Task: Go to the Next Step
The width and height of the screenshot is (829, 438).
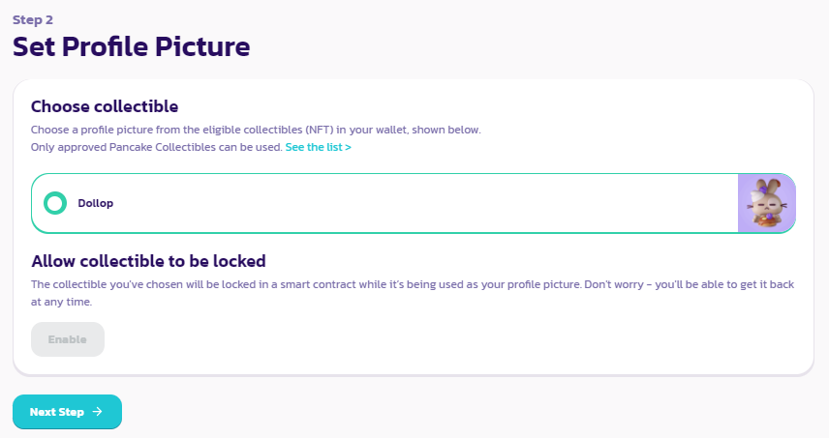Action: click(67, 412)
